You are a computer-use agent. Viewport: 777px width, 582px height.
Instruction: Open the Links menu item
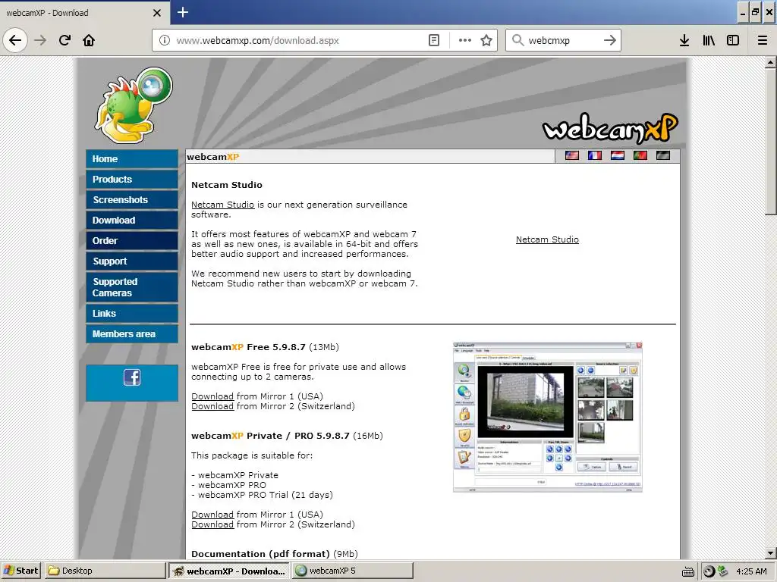pyautogui.click(x=132, y=313)
